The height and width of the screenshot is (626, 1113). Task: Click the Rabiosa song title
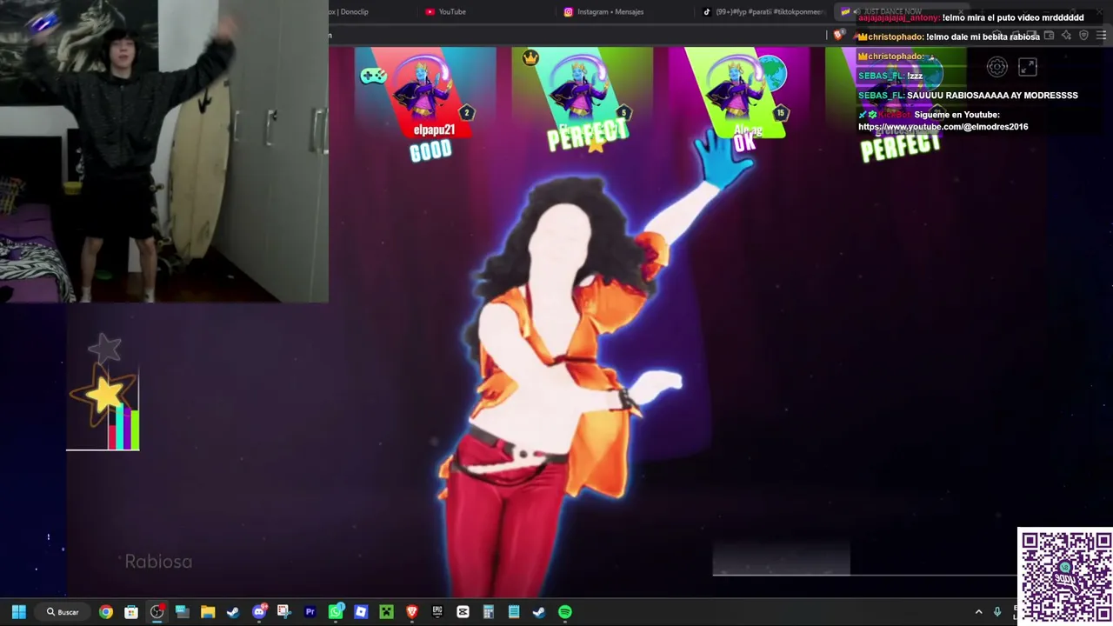tap(158, 562)
